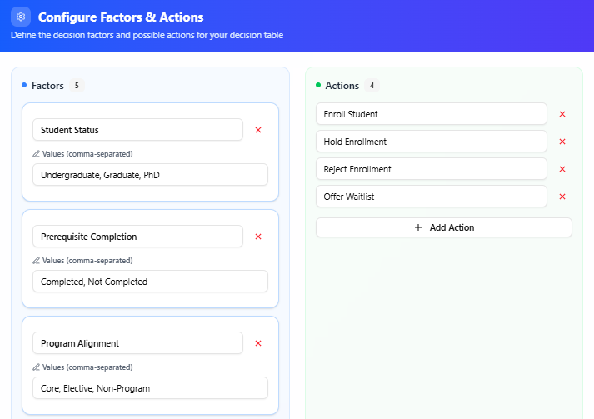Select the Reject Enrollment action field
Image resolution: width=594 pixels, height=419 pixels.
pos(431,169)
